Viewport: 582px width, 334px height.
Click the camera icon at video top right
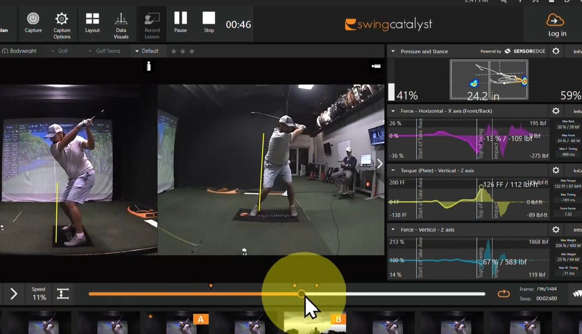(376, 66)
